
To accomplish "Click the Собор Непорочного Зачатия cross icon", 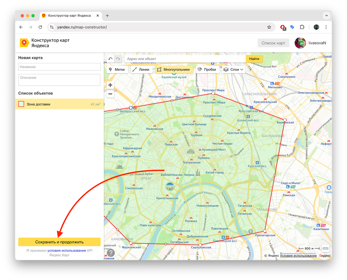I will click(117, 134).
